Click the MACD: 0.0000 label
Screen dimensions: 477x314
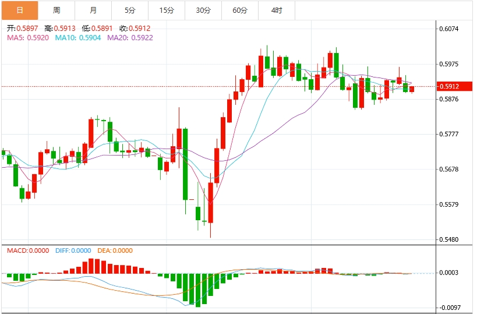[x=28, y=251]
